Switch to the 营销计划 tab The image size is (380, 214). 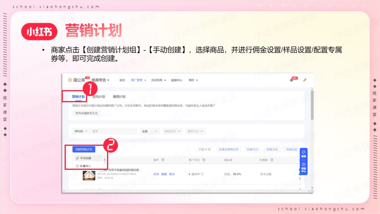pos(78,97)
